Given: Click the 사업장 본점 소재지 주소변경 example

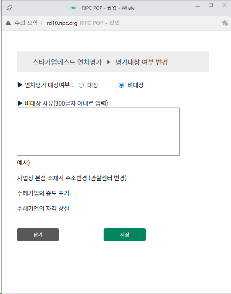Looking at the screenshot, I should pos(72,178).
